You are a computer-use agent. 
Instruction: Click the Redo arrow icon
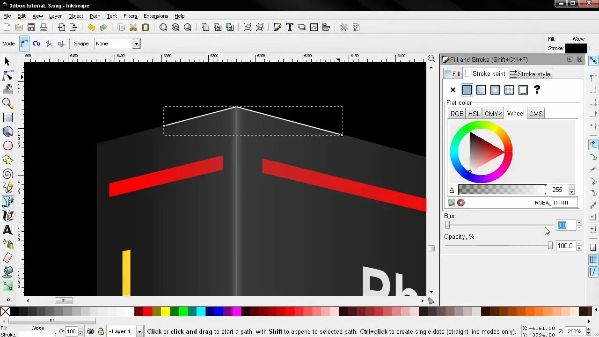[103, 28]
